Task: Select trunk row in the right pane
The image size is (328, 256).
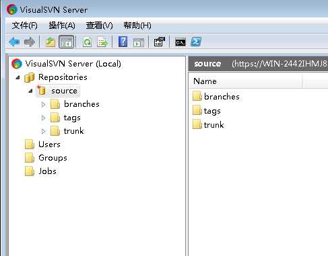Action: [x=208, y=124]
